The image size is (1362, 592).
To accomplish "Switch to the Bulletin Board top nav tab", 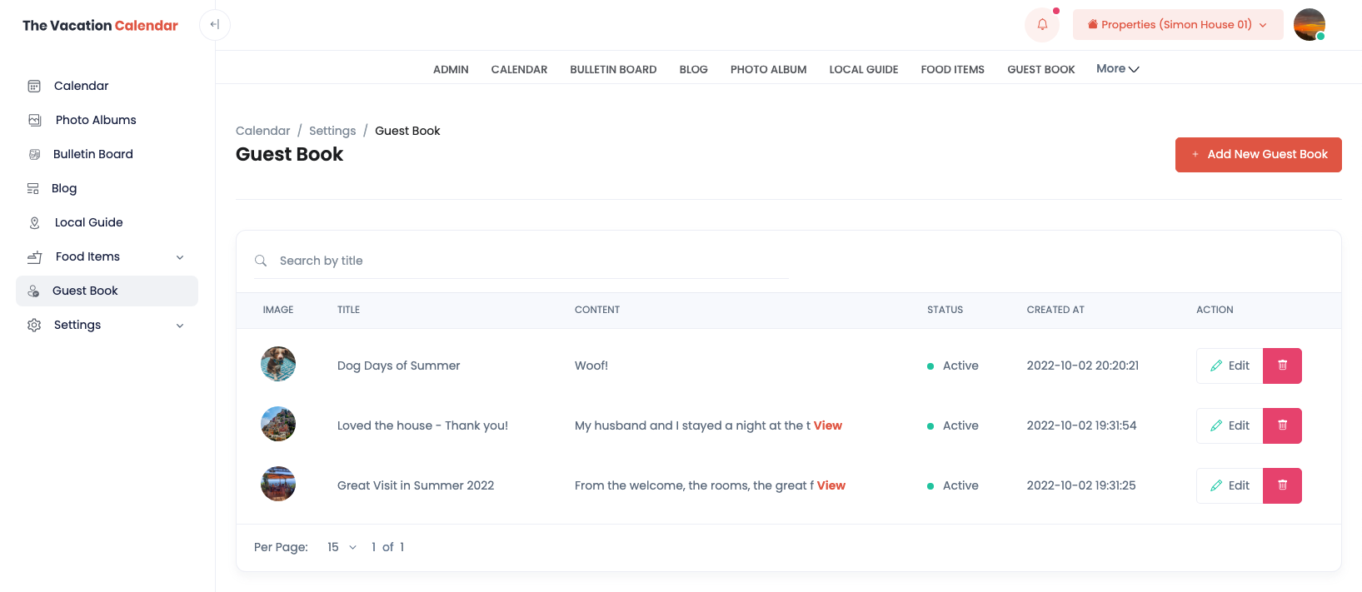I will pos(613,70).
